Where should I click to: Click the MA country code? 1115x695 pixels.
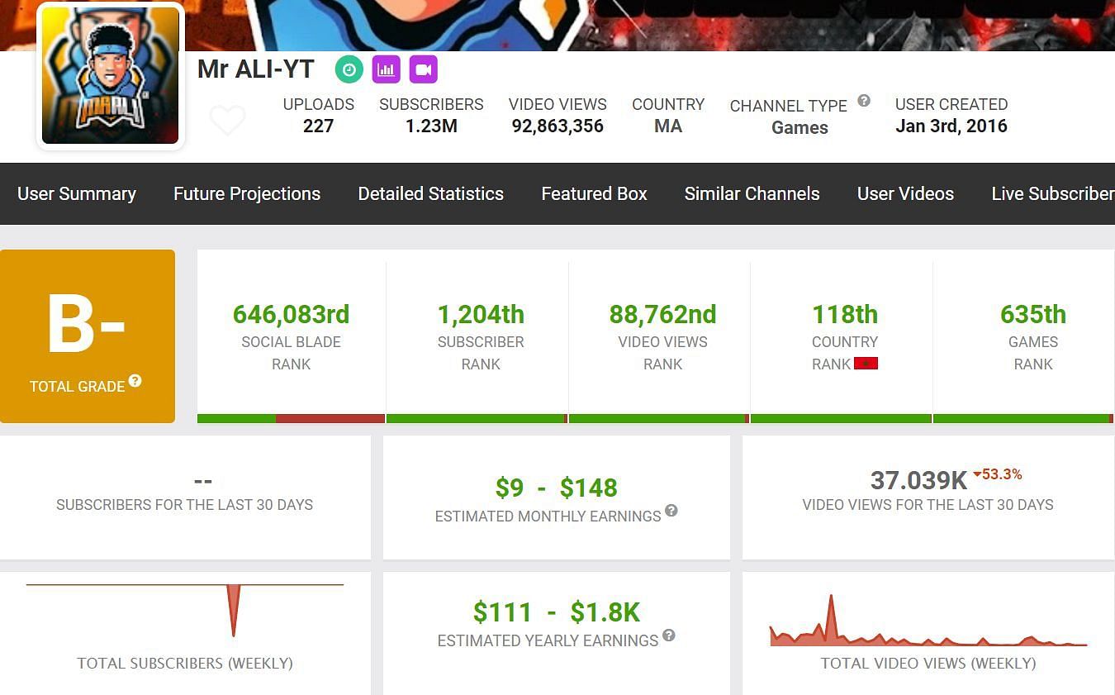668,126
